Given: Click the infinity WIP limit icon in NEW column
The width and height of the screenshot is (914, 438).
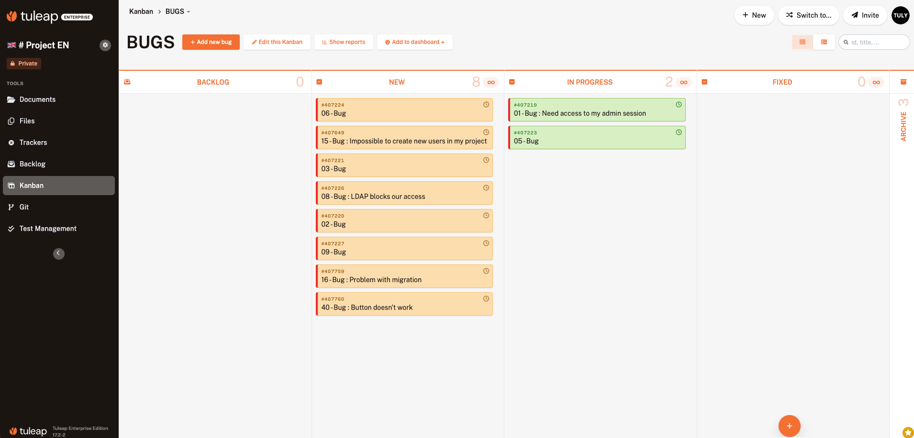Looking at the screenshot, I should (491, 82).
